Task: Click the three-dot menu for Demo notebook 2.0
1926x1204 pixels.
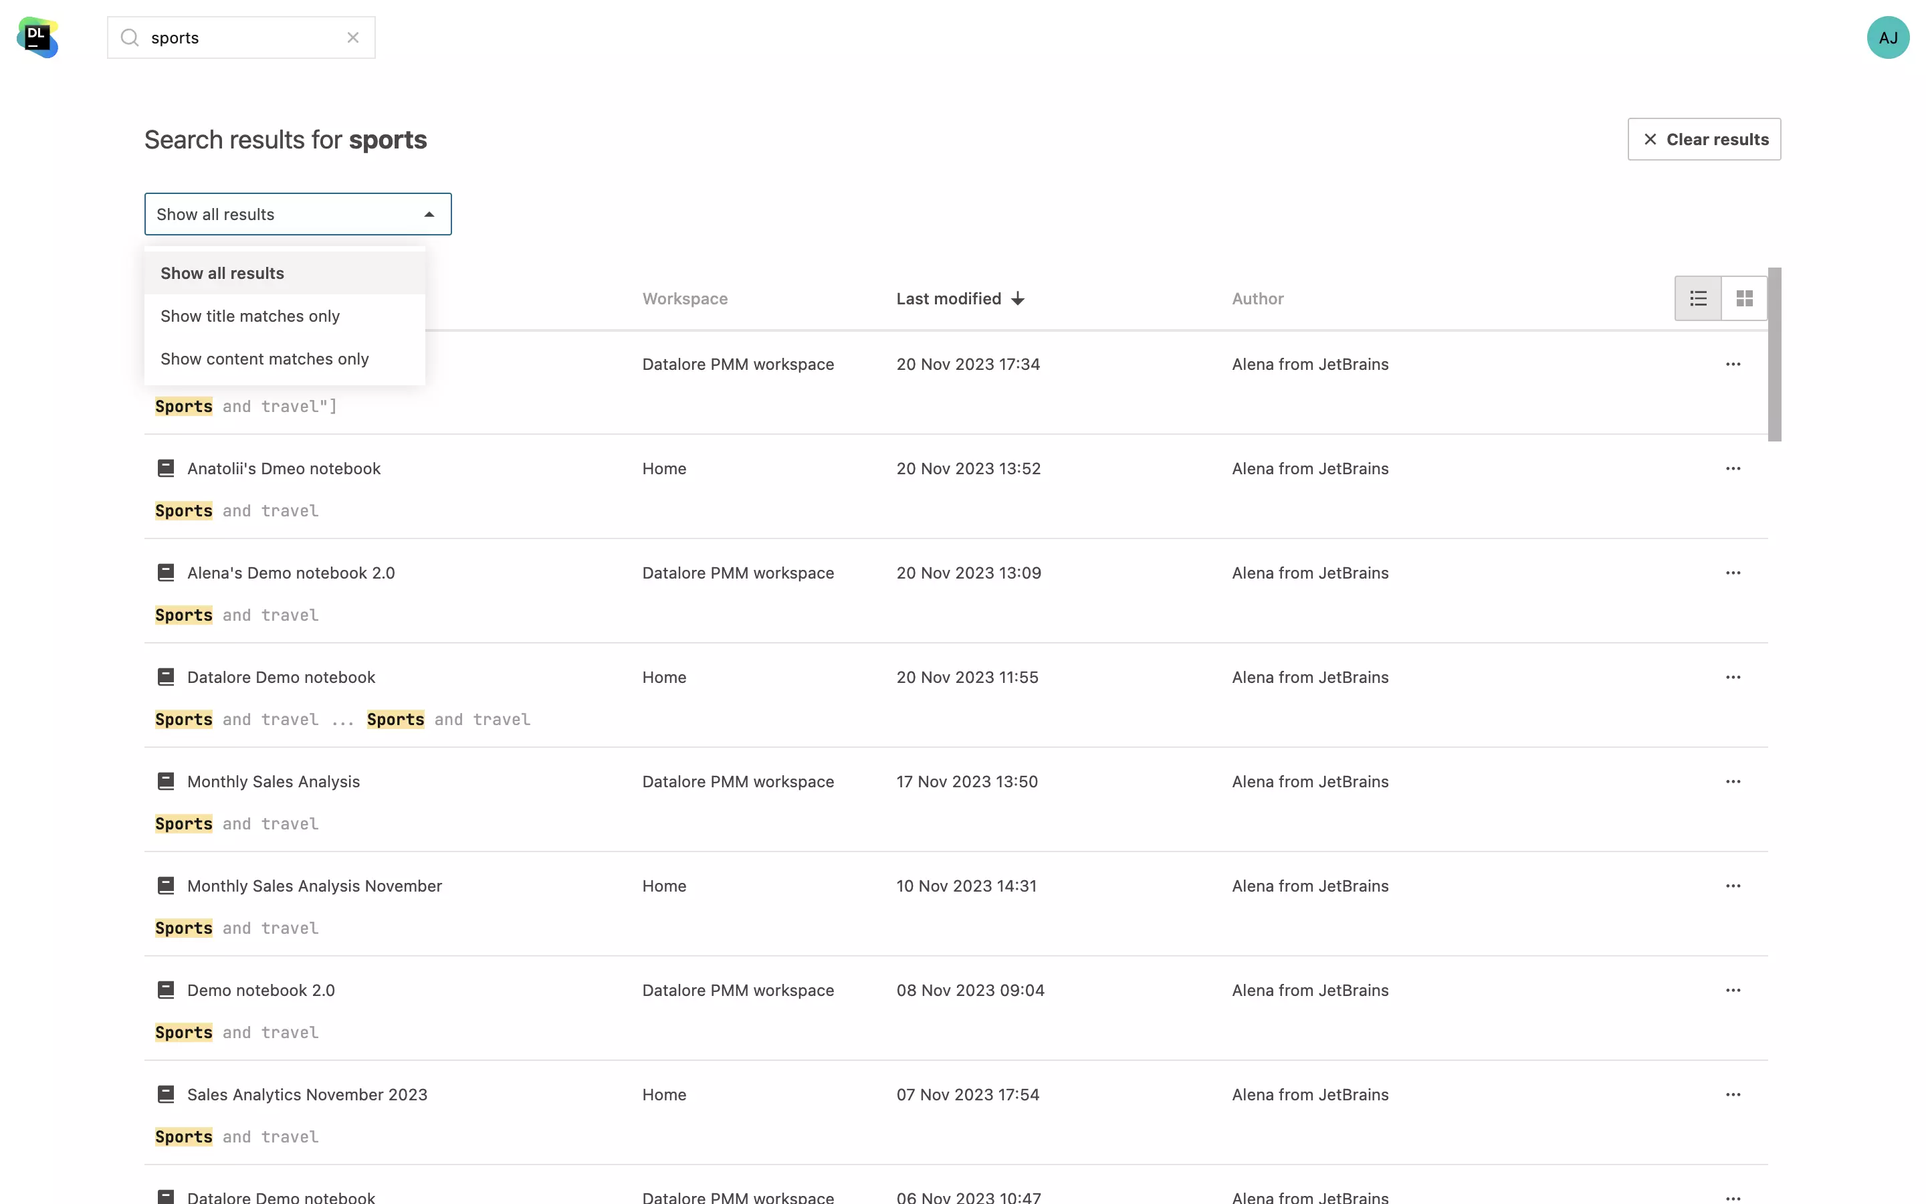Action: click(1733, 989)
